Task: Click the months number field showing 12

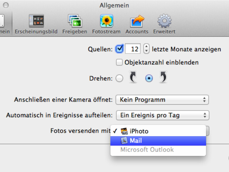Action: tap(133, 49)
